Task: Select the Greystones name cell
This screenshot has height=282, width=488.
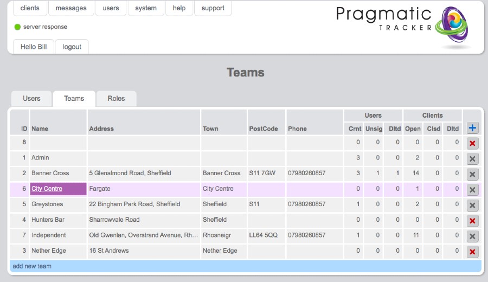Action: point(58,204)
